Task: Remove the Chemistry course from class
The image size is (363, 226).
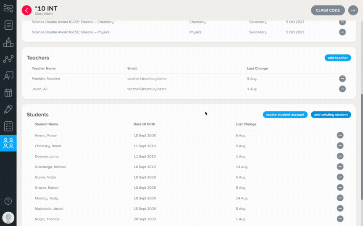Action: point(342,22)
